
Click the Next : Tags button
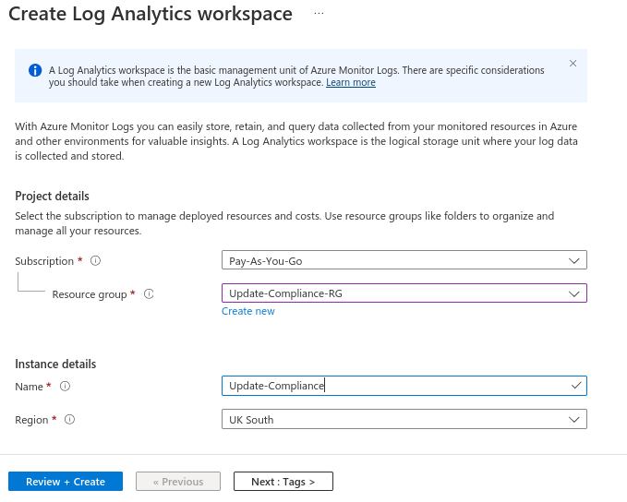(x=283, y=482)
